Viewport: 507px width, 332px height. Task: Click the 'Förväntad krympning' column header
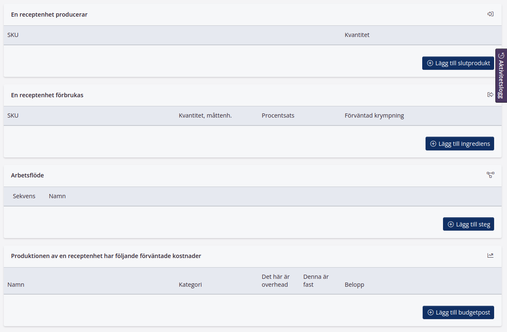(374, 116)
